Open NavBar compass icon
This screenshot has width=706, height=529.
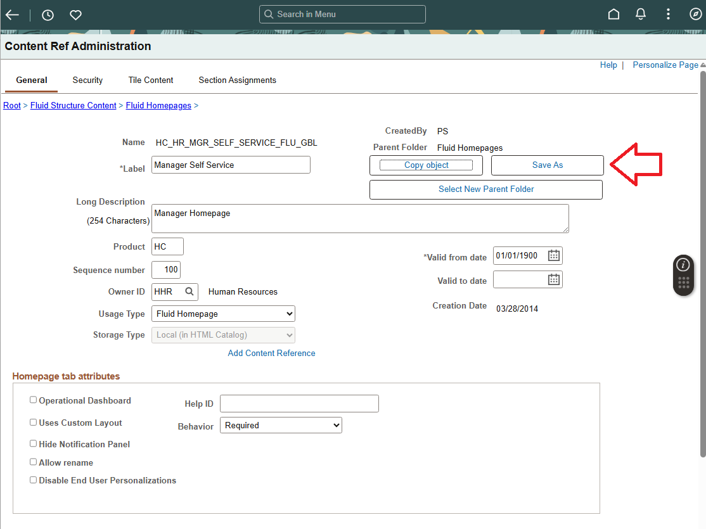coord(695,14)
